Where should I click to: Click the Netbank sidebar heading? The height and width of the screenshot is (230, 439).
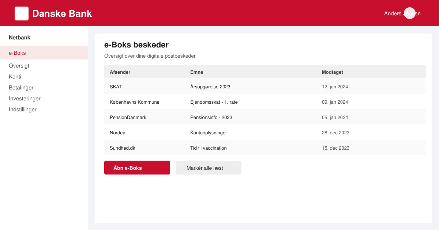click(x=19, y=37)
